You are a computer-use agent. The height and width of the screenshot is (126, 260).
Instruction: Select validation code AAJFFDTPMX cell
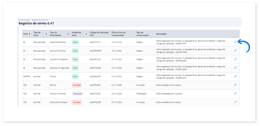click(96, 51)
